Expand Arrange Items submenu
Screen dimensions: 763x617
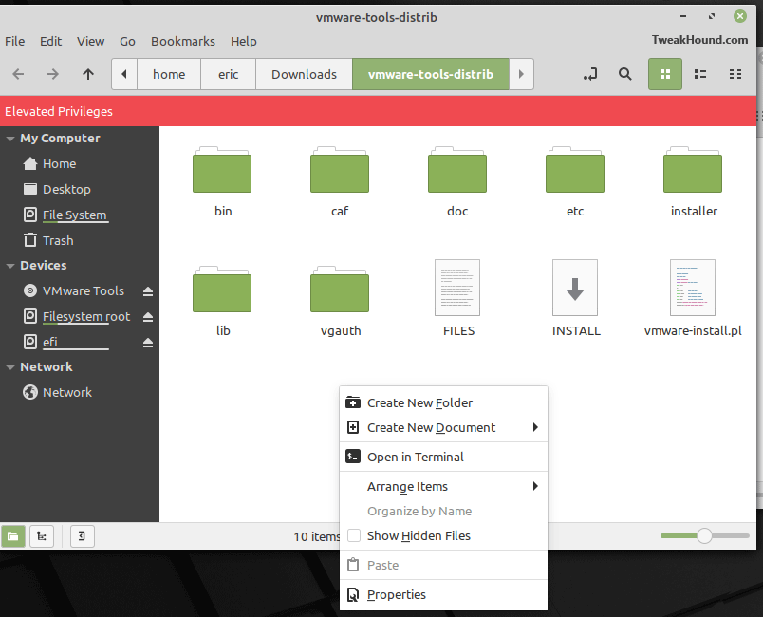click(443, 487)
